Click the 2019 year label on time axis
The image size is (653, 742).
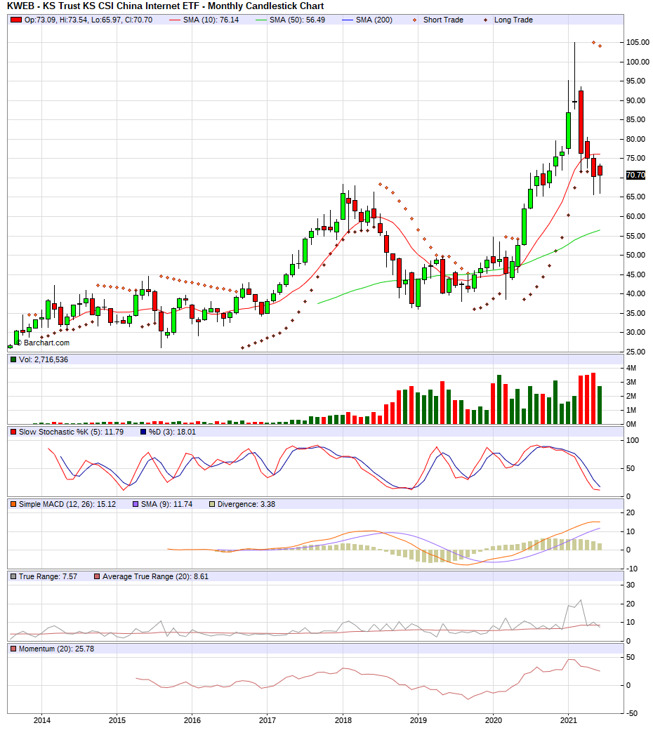click(418, 720)
